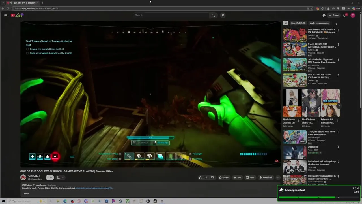Open the Inscryption Inkshade video thumbnail

click(x=295, y=35)
